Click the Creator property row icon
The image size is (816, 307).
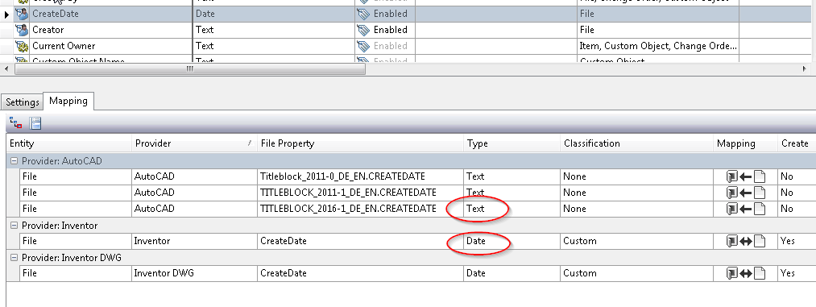(x=22, y=30)
